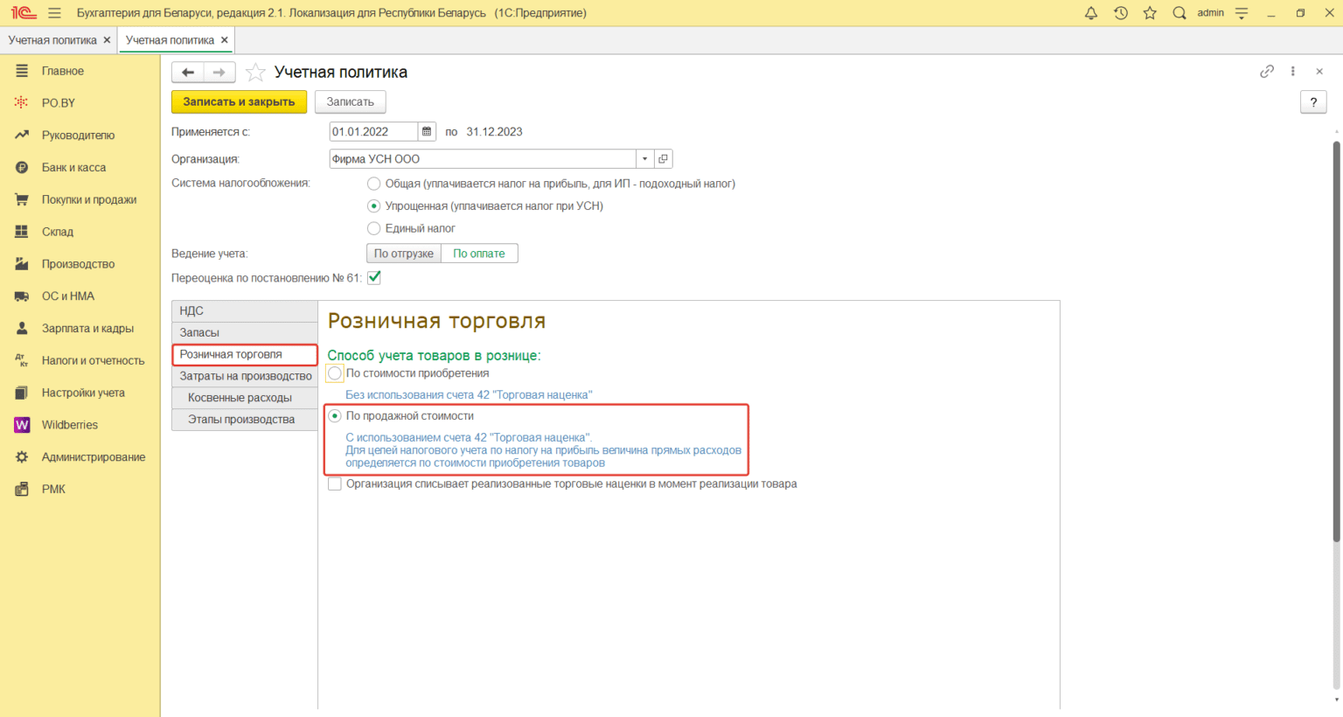Select Общая taxation system radio button
This screenshot has width=1343, height=717.
point(374,184)
